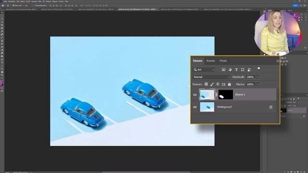Filter layers by pixel layers icon
Viewport: 308px width, 173px height.
(x=223, y=70)
